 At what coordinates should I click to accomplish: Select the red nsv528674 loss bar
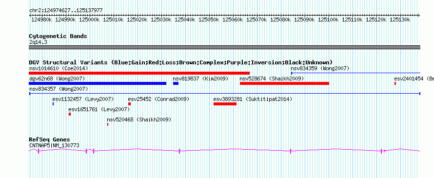[x=284, y=83]
